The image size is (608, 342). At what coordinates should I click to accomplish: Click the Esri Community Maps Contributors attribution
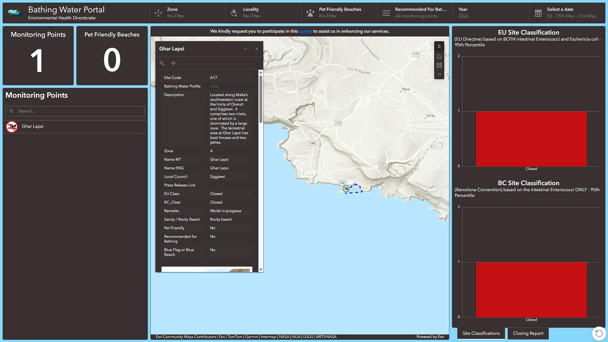[186, 337]
